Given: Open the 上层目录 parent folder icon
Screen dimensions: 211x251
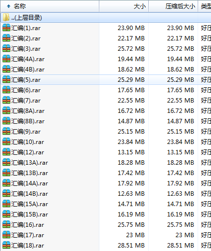Looking at the screenshot, I should [x=6, y=17].
